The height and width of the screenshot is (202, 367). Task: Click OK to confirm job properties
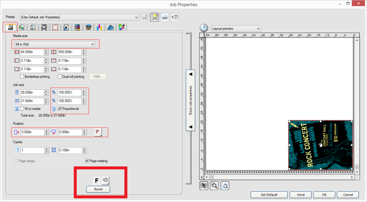click(x=324, y=195)
